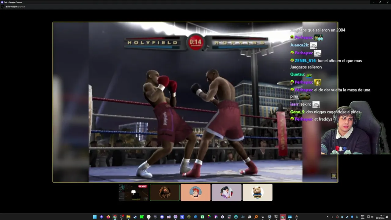
Task: Open site information icon beside discord.com URL
Action: (2, 6)
